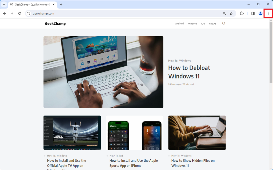This screenshot has width=273, height=170.
Task: Click 'How To' category above Debloat headline
Action: (x=173, y=60)
